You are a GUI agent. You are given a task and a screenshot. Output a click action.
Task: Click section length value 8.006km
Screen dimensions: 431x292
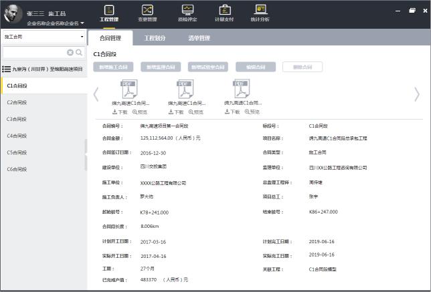[149, 226]
